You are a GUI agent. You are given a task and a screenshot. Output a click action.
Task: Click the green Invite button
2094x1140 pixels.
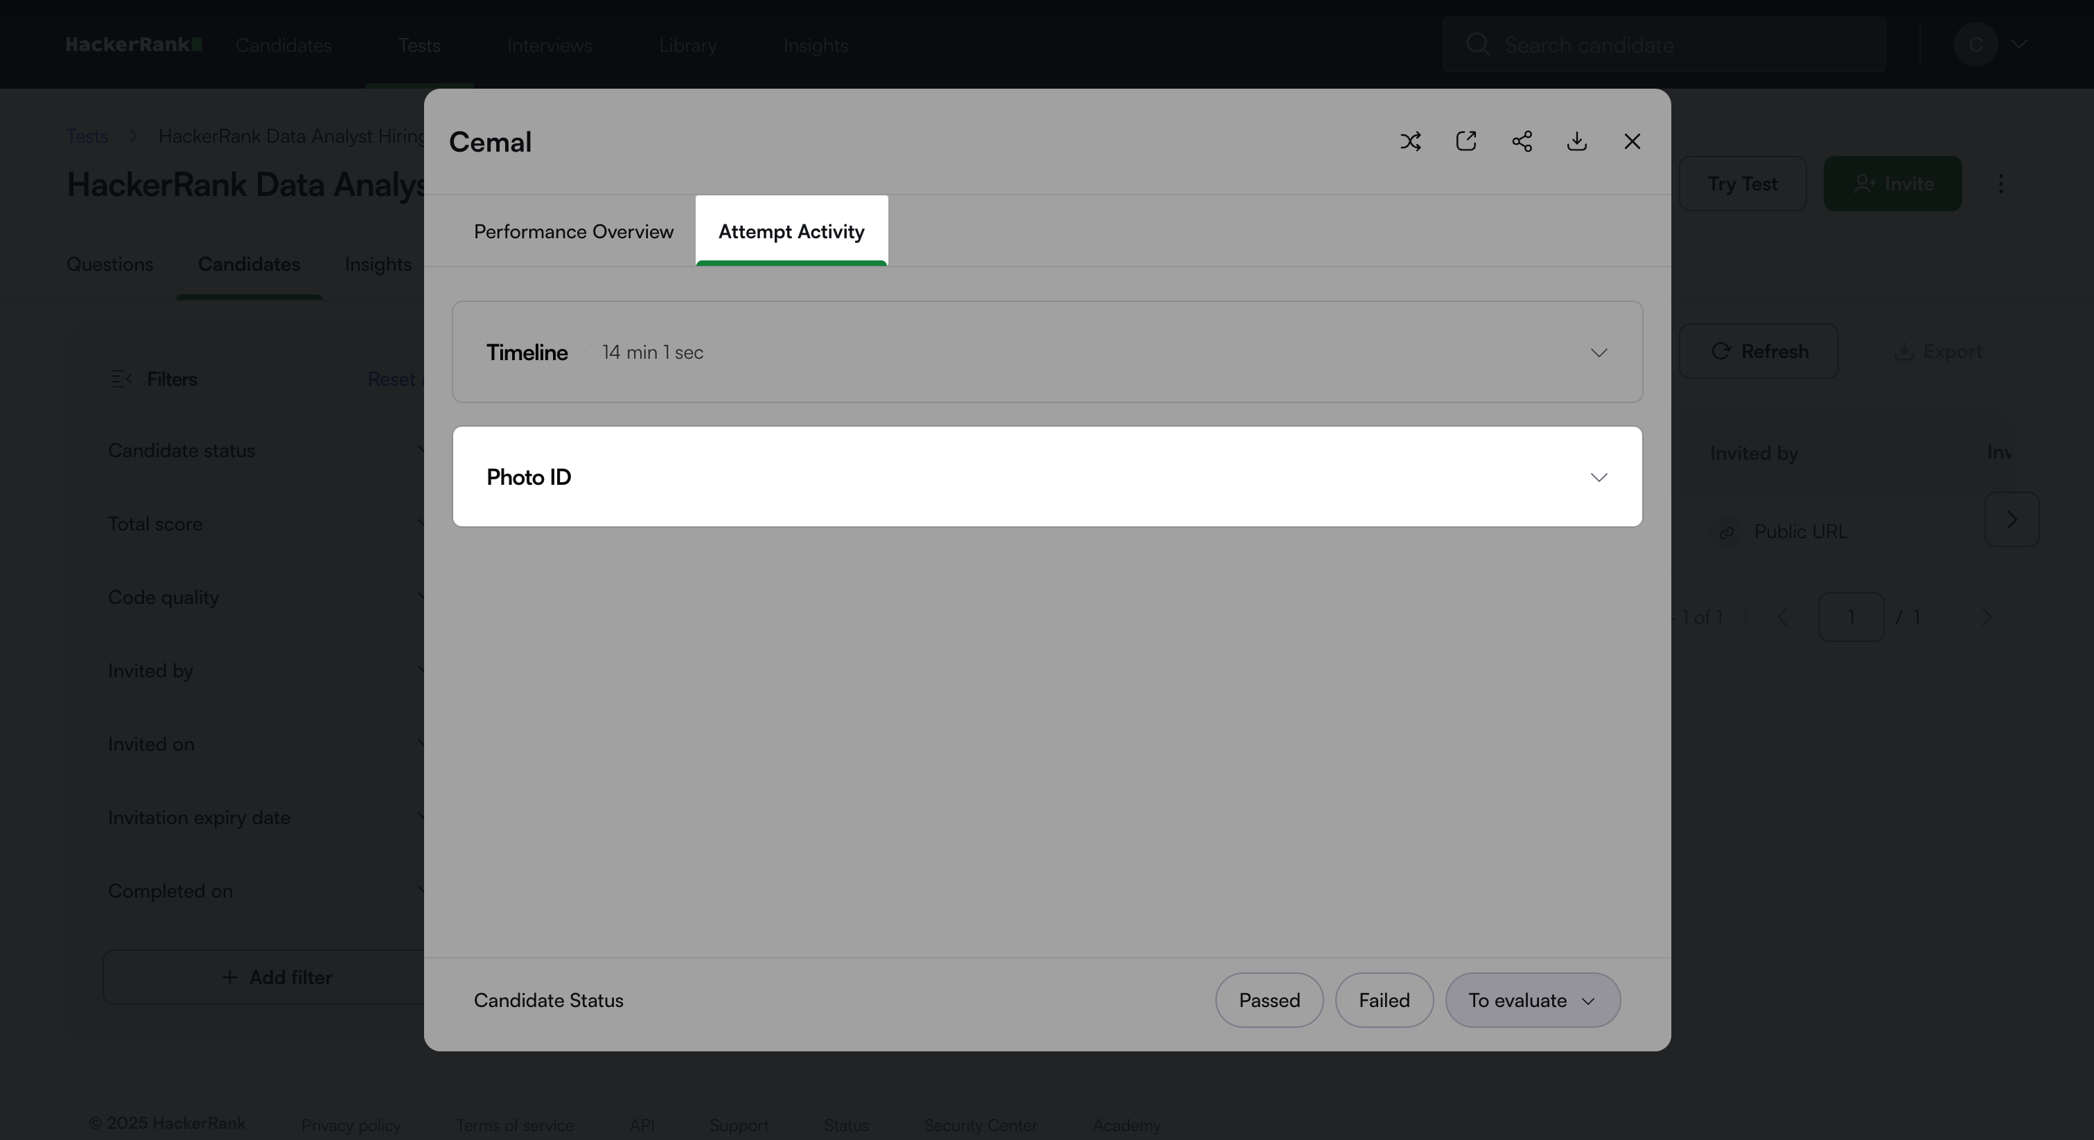click(x=1892, y=184)
